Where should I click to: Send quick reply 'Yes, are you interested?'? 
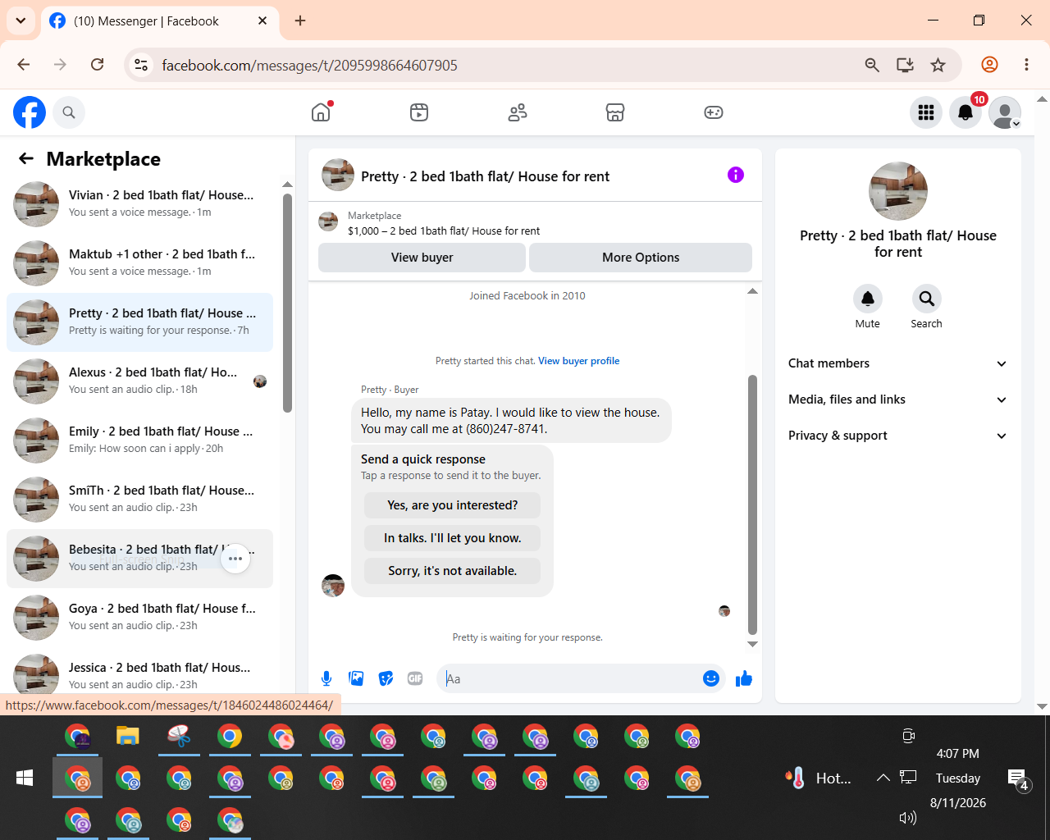[x=452, y=505]
